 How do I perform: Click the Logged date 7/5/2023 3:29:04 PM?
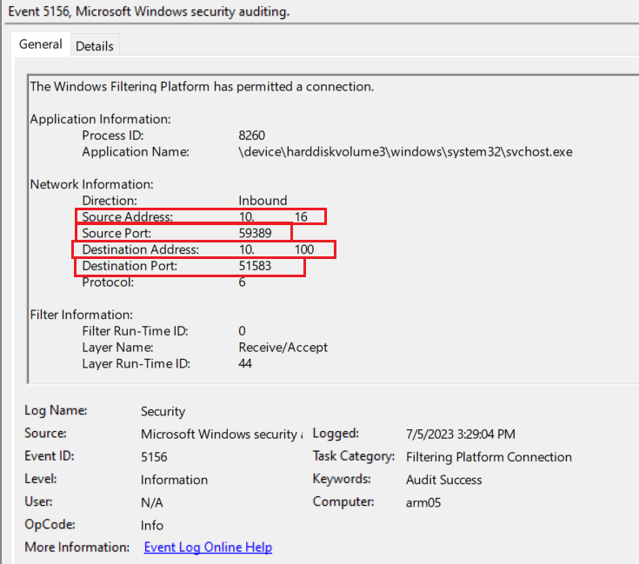click(x=460, y=435)
